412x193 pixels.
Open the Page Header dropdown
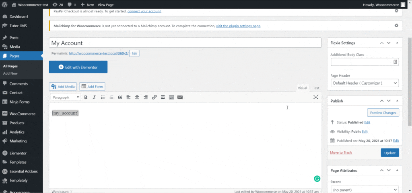click(x=365, y=83)
